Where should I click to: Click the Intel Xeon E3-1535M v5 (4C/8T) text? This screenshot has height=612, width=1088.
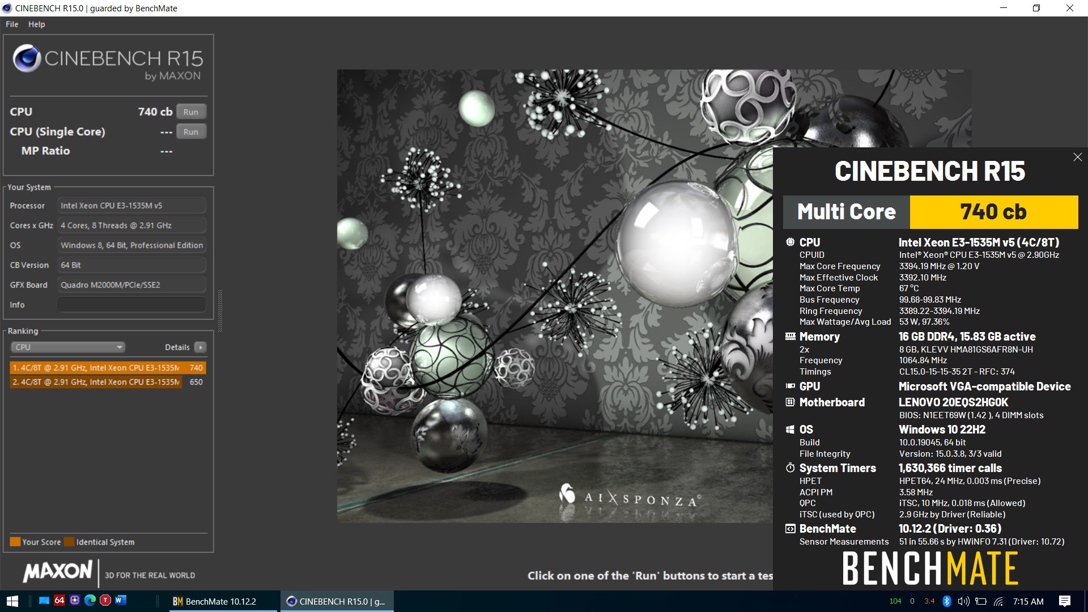[x=979, y=242]
